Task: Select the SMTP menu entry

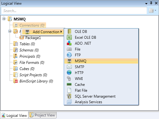Action: coord(101,67)
